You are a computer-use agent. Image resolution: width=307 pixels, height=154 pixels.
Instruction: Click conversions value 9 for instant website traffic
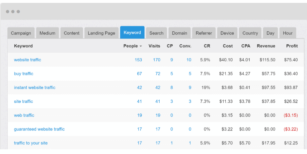click(x=190, y=88)
